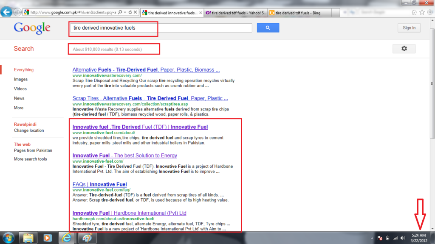Click the vertical page scrollbar thumb

coord(432,83)
